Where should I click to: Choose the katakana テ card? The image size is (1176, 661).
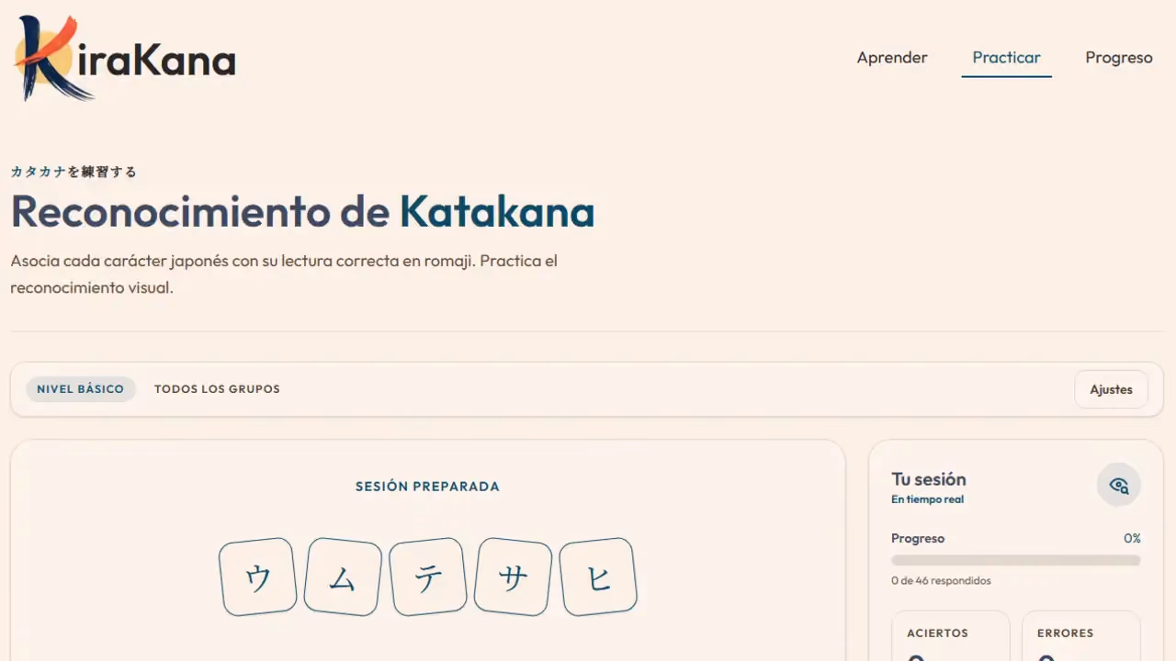pyautogui.click(x=427, y=577)
